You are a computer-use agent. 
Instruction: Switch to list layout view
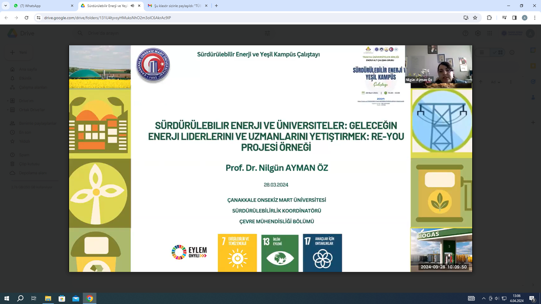point(482,52)
